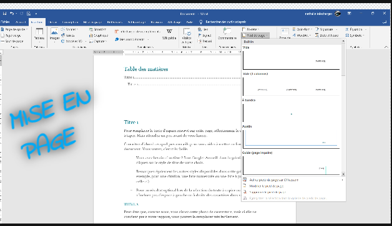Screen dimensions: 392x226
Task: Select the Insertion ribbon tab
Action: click(x=37, y=22)
